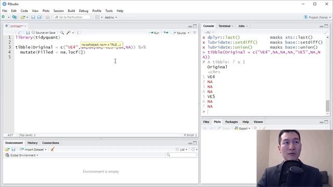Viewport: 333px width, 187px height.
Task: Click the Re-run previous code icon
Action: point(166,33)
